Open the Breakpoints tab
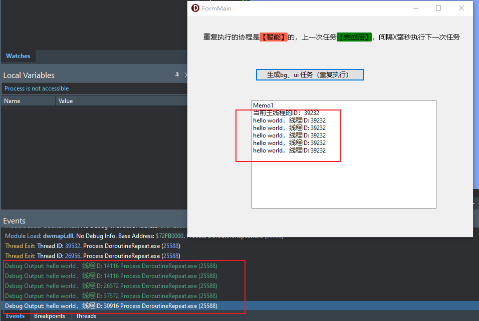The image size is (479, 321). pos(50,316)
